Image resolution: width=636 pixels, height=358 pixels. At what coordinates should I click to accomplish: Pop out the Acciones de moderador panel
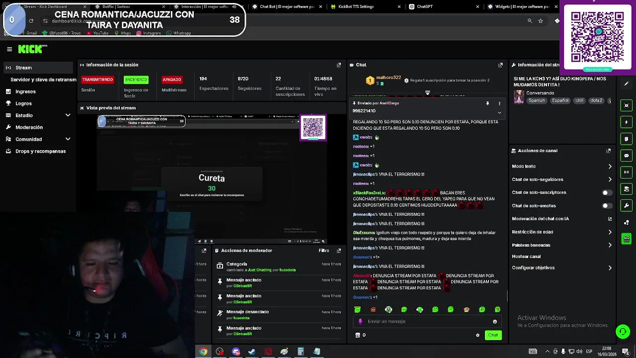click(339, 251)
